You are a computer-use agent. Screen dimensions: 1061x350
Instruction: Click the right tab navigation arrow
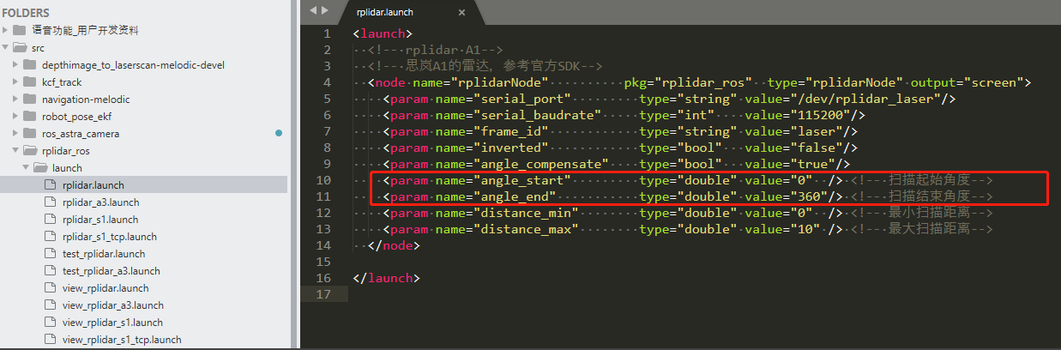(325, 10)
